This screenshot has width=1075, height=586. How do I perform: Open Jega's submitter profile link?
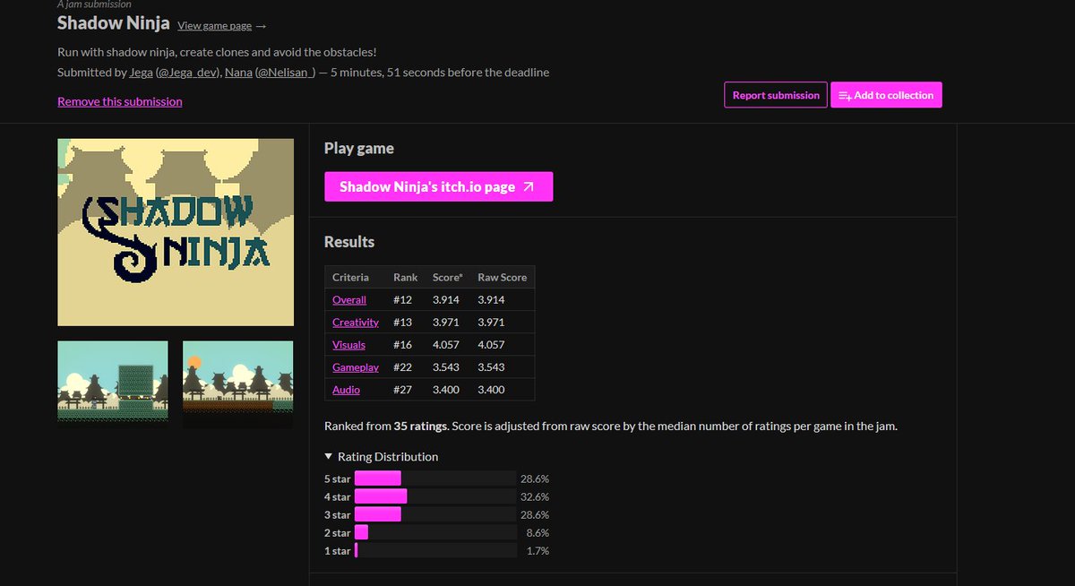pyautogui.click(x=141, y=72)
